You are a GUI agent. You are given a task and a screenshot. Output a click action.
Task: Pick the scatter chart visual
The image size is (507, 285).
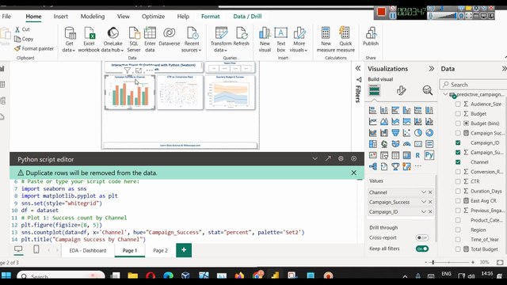(406, 133)
